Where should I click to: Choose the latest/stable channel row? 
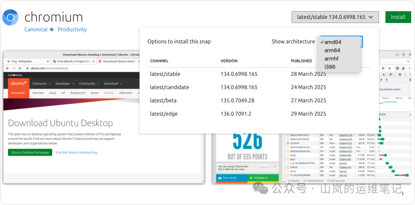(259, 74)
